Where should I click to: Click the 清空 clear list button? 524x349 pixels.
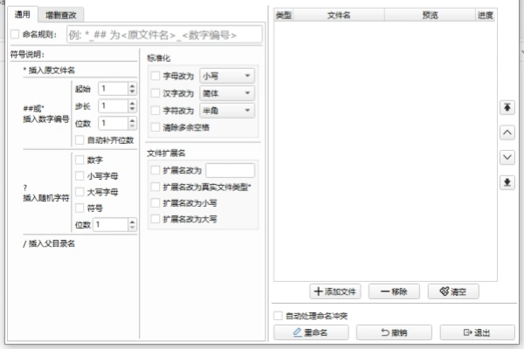(x=458, y=291)
